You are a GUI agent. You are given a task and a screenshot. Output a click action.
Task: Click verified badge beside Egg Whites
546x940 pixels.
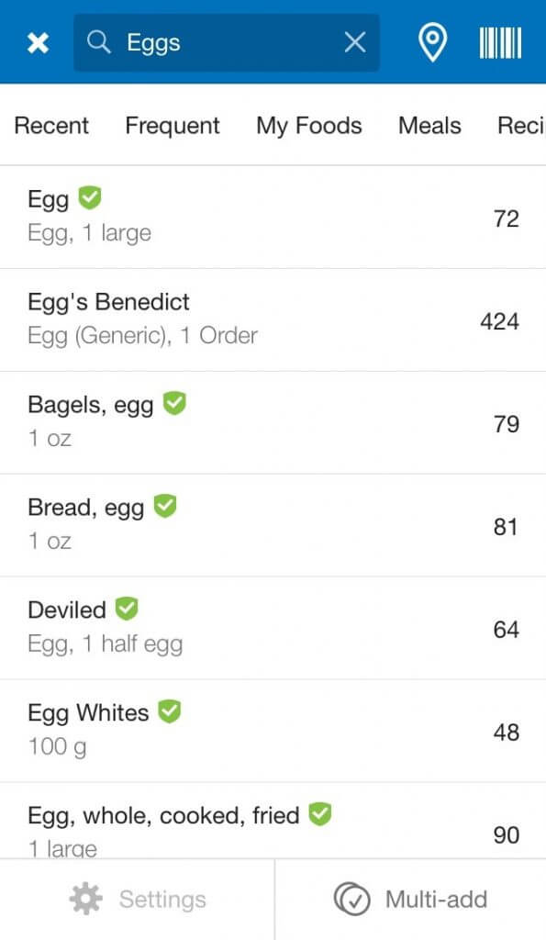pyautogui.click(x=170, y=711)
